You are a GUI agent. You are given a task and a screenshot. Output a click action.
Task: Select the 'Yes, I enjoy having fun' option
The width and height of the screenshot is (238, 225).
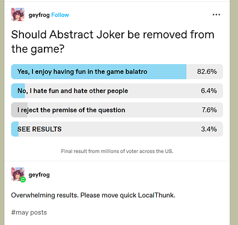tap(117, 71)
